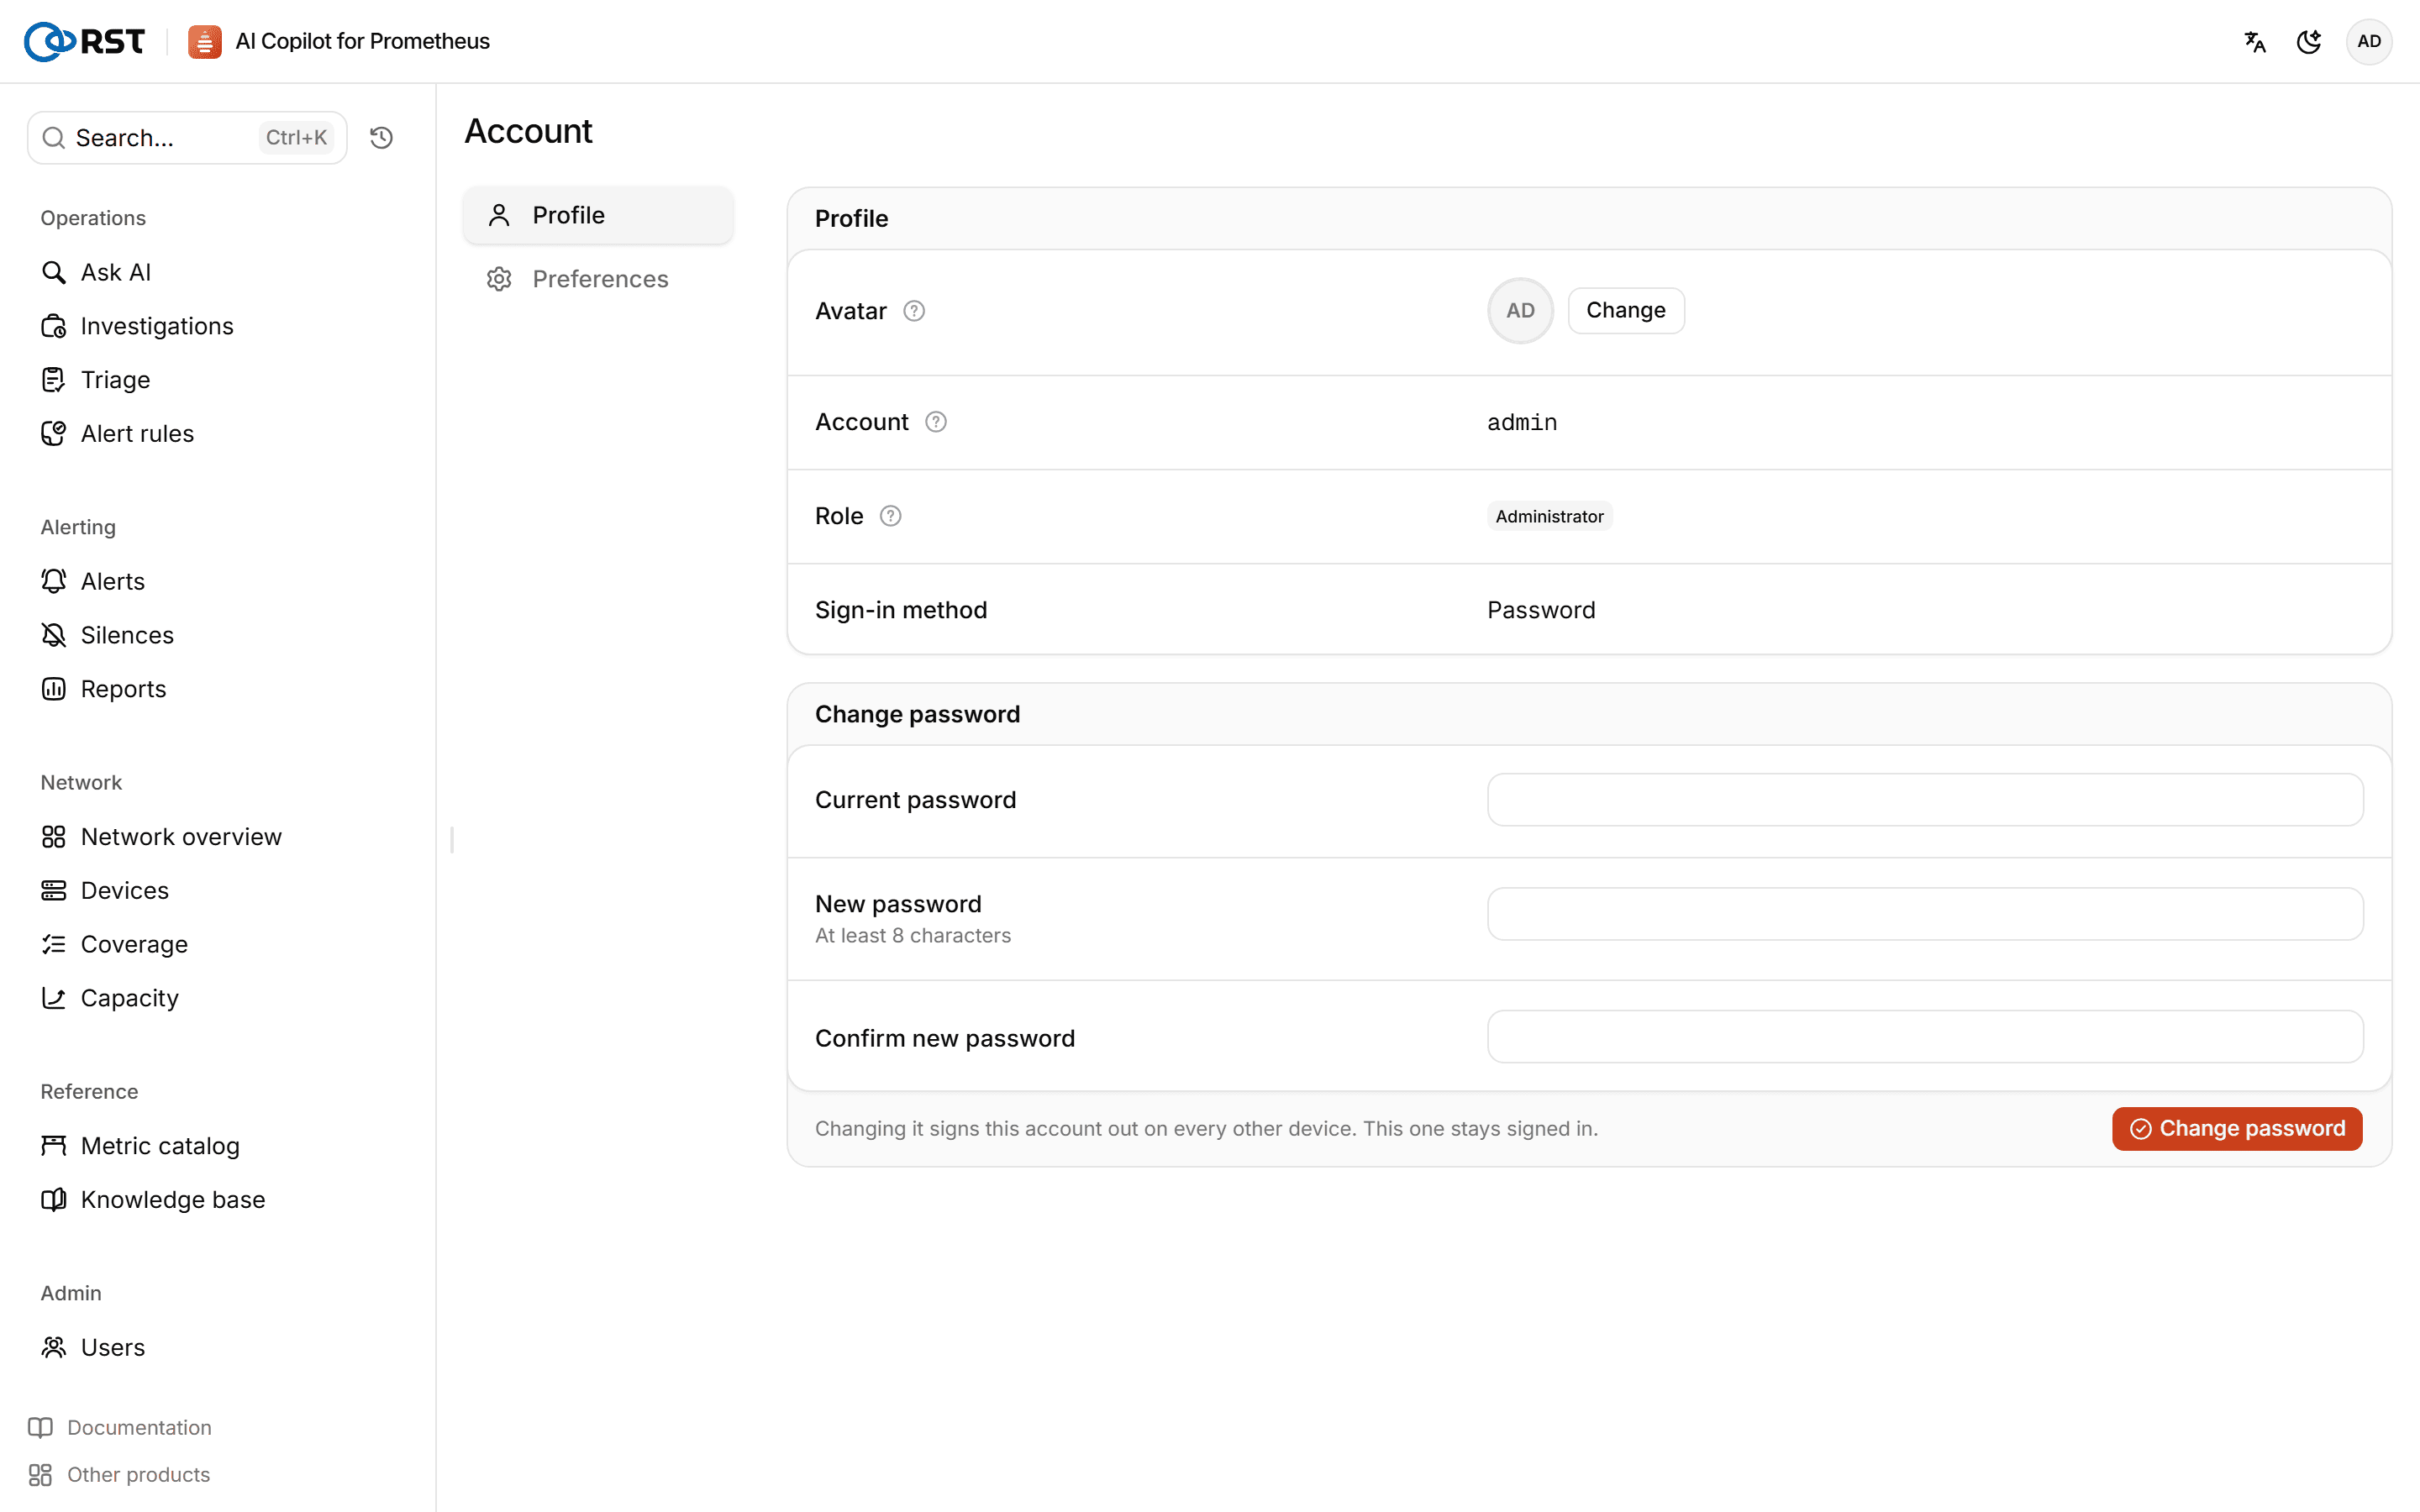Click the Alert rules sidebar icon
Screen dimensions: 2420x1512
click(54, 433)
